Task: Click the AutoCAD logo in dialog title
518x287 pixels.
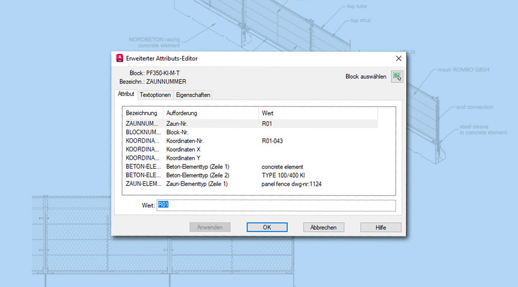Action: pyautogui.click(x=120, y=58)
